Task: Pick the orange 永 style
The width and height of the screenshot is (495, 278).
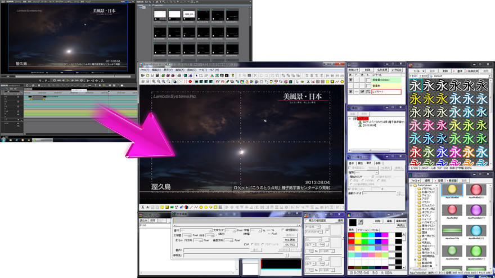Action: point(469,152)
